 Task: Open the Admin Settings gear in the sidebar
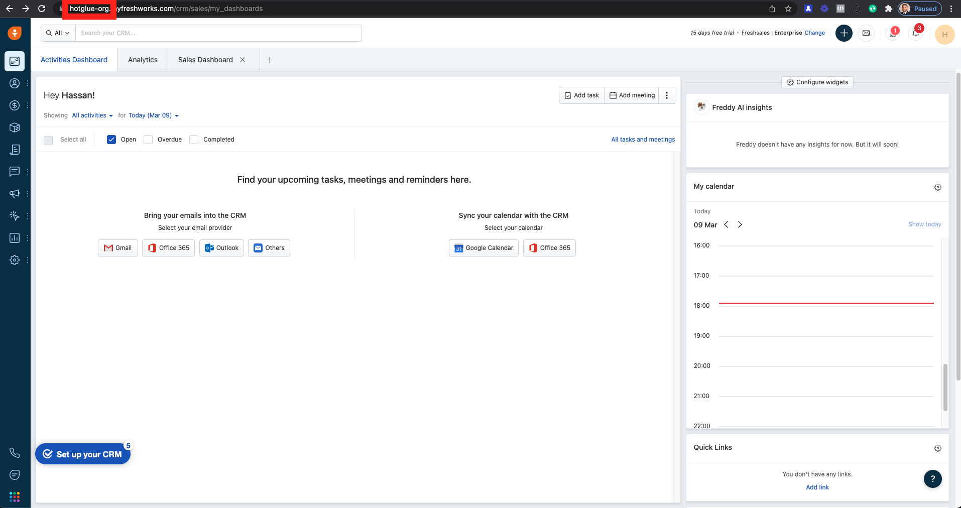pyautogui.click(x=15, y=260)
